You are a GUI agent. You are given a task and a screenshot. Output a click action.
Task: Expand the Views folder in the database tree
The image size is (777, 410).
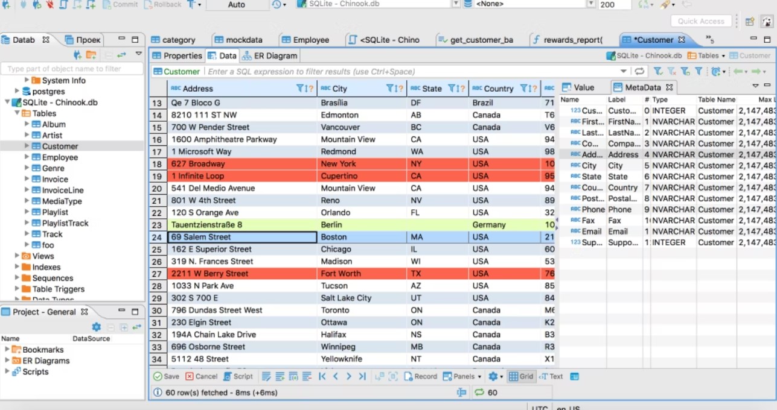point(18,256)
